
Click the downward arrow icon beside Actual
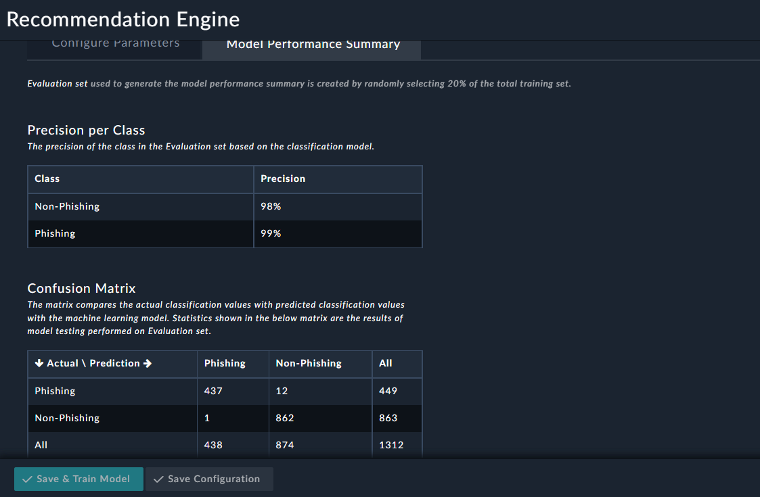[39, 363]
